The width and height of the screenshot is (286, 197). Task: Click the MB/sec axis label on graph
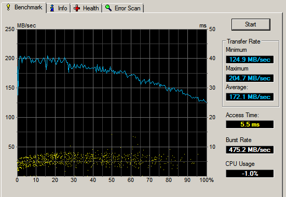point(26,25)
